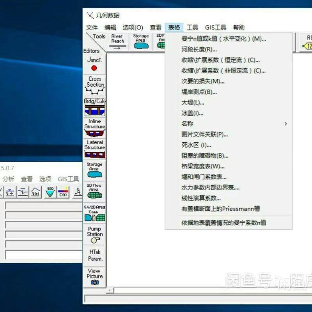The height and width of the screenshot is (312, 312).
Task: Open the Junct. junction editor
Action: pyautogui.click(x=94, y=64)
